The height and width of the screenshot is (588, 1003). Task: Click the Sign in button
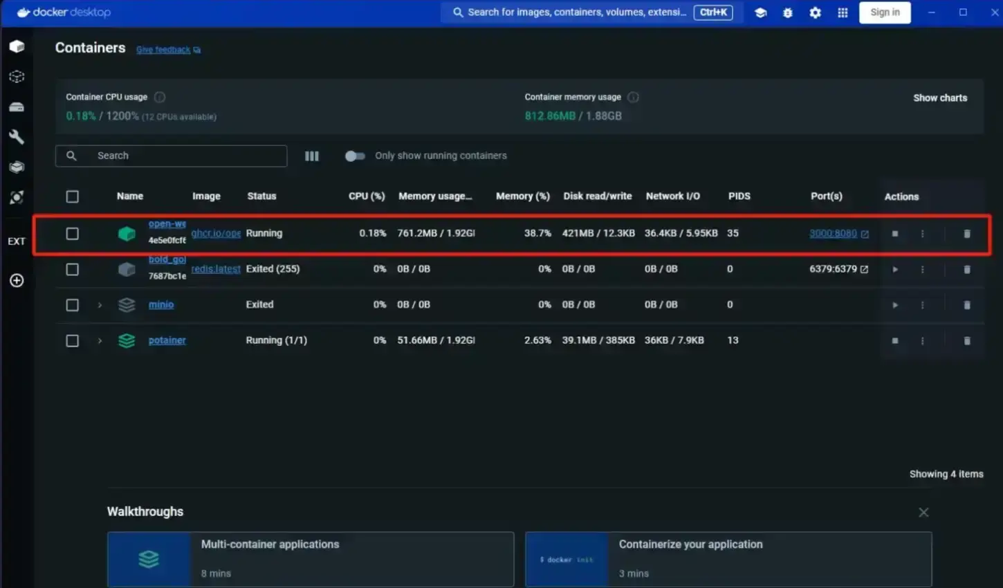pyautogui.click(x=885, y=12)
